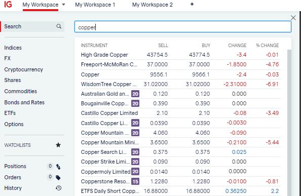Click the Watchlists star icon
Image resolution: width=301 pixels, height=196 pixels.
click(58, 145)
